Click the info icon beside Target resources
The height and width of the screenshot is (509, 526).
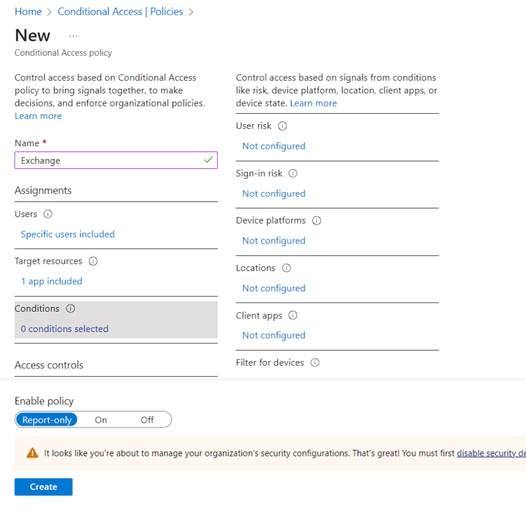pos(93,261)
